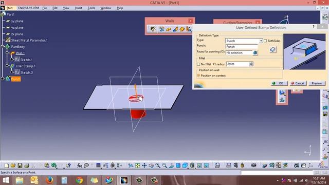
Task: Collapse the User Stamp.1 tree node
Action: (7, 66)
